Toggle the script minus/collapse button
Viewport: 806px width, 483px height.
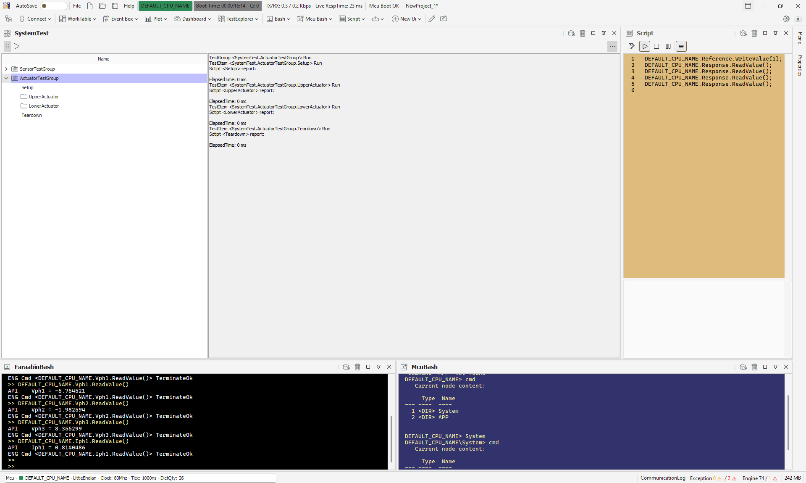point(681,46)
